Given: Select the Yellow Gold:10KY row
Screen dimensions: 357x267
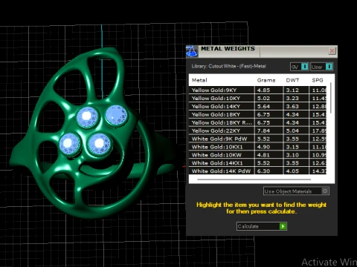Looking at the screenshot, I should (257, 98).
